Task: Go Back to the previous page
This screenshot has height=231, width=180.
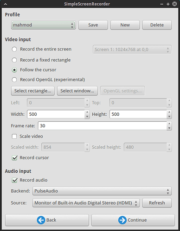Action: coord(47,220)
